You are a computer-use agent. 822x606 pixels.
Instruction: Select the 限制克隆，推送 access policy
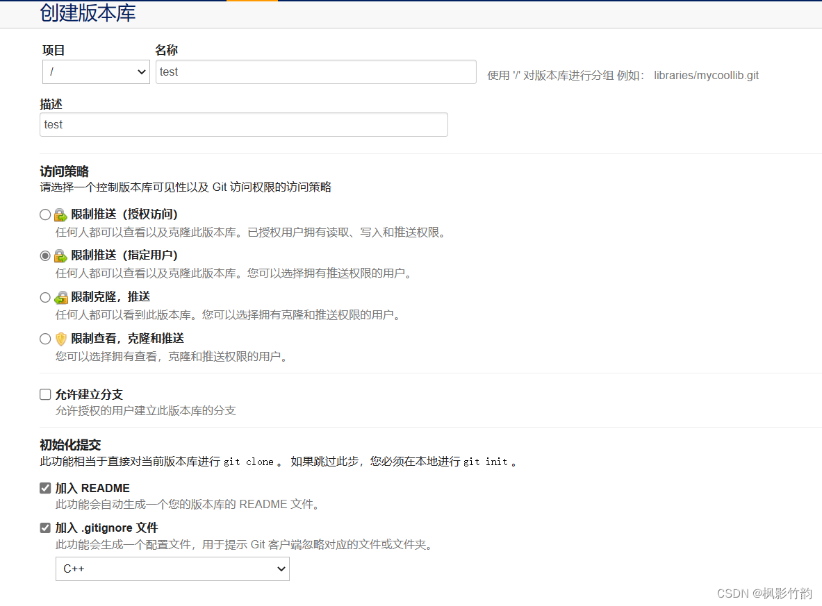tap(44, 297)
